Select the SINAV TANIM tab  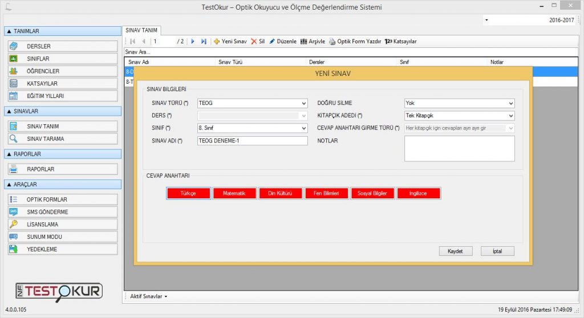click(x=141, y=30)
